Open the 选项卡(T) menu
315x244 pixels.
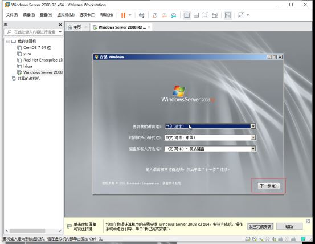[87, 15]
